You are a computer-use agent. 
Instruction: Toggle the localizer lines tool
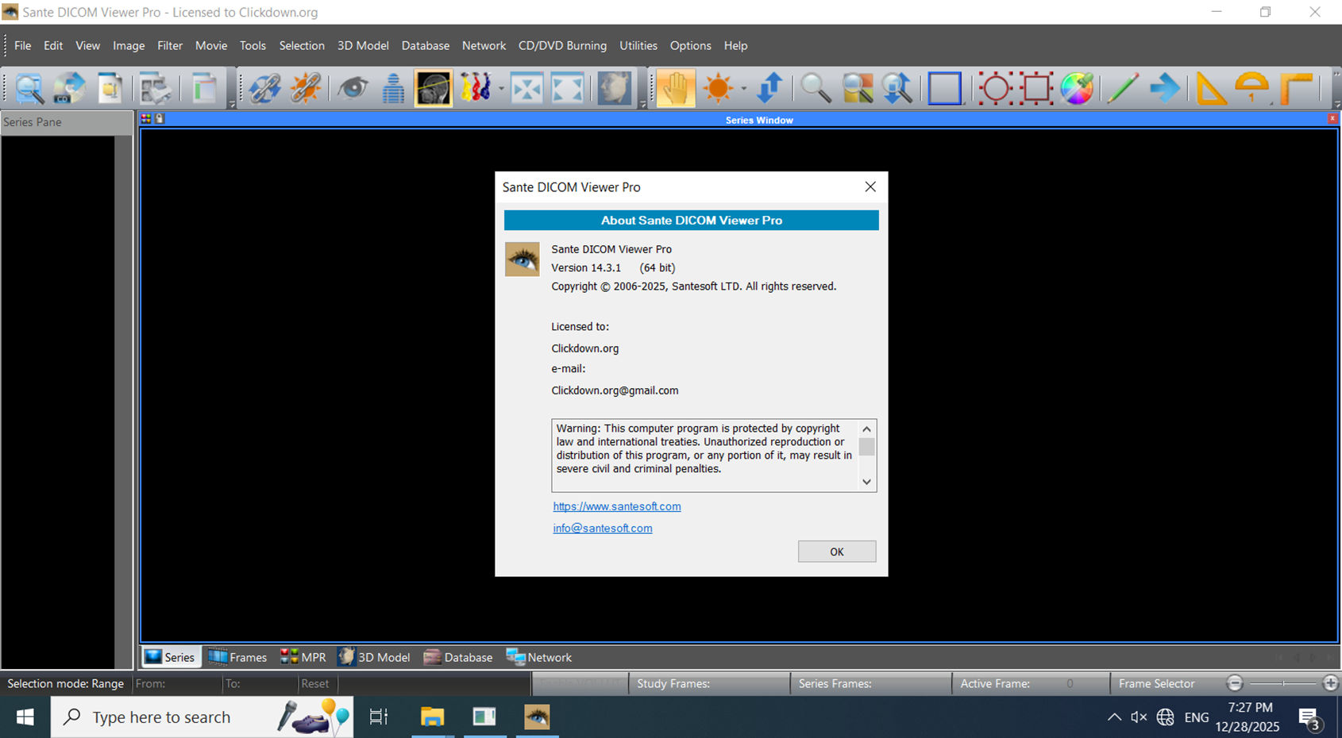click(434, 88)
